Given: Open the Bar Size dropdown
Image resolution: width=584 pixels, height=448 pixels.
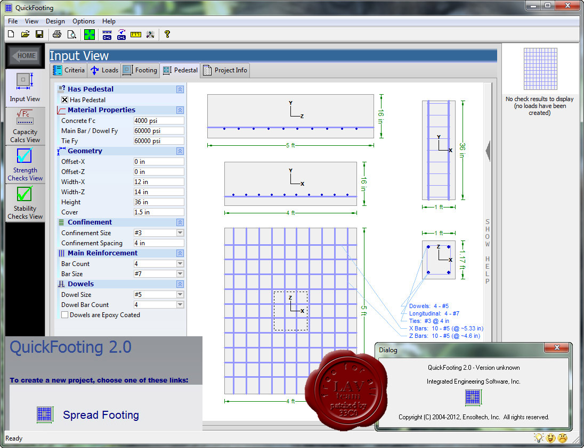Looking at the screenshot, I should coord(180,273).
